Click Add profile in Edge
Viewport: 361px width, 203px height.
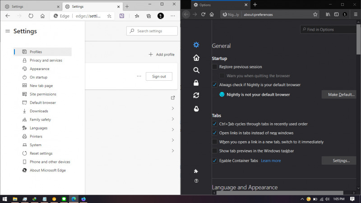tap(162, 55)
